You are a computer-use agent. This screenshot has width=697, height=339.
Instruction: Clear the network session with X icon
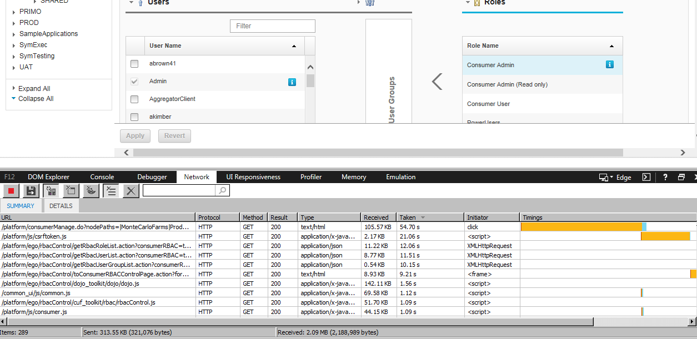point(131,191)
